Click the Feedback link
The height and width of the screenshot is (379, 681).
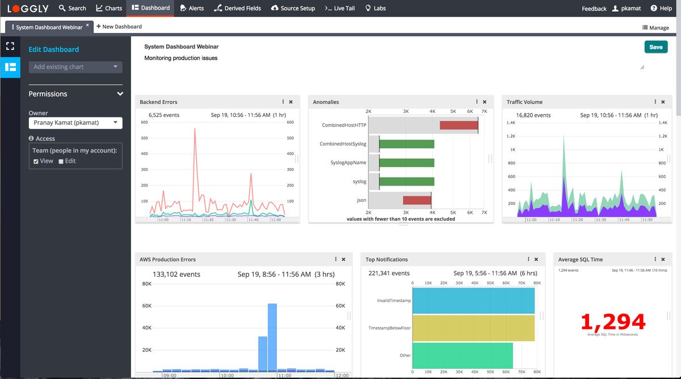[x=594, y=8]
